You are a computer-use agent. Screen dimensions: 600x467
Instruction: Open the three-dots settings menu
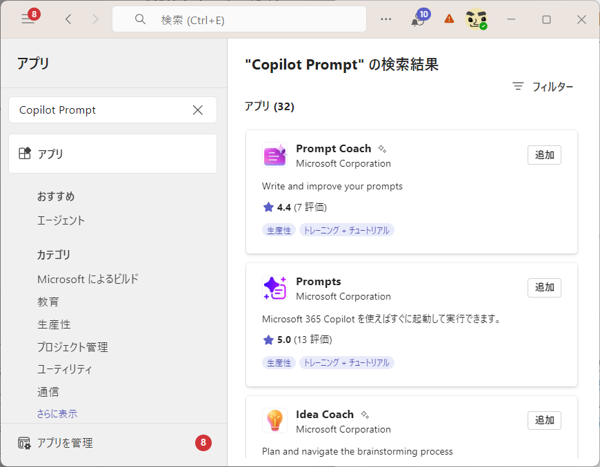(x=386, y=19)
